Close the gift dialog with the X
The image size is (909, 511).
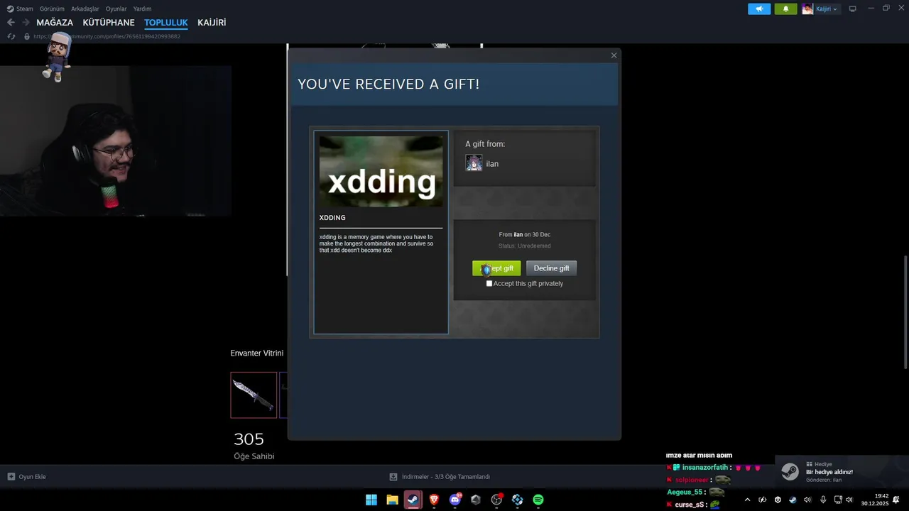[x=614, y=55]
